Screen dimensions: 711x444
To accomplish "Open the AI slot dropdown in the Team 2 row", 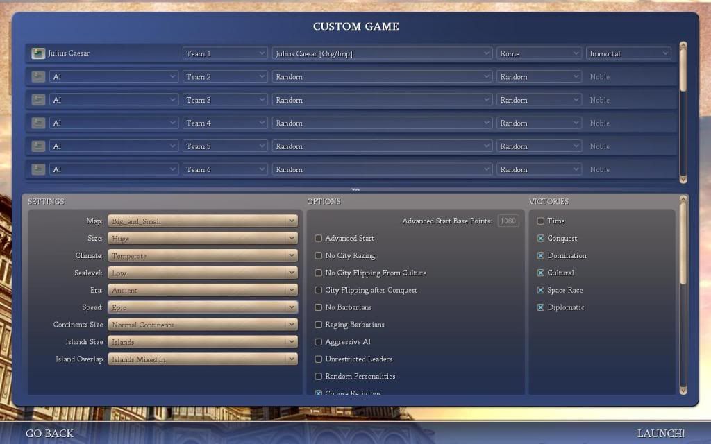I will click(113, 76).
